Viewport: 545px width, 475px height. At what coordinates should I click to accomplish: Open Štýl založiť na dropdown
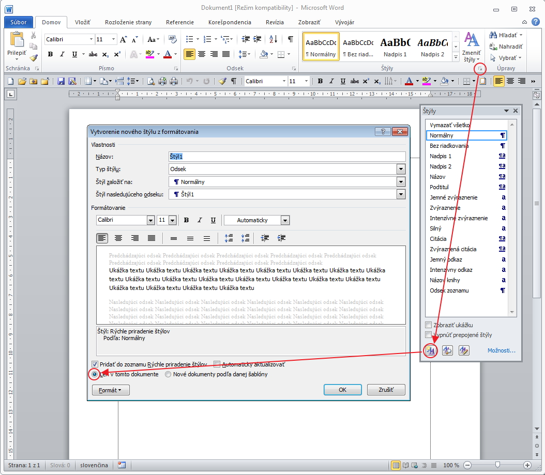click(x=401, y=182)
